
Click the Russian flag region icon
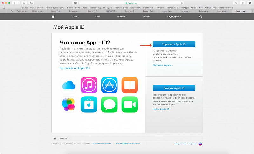coord(200,144)
